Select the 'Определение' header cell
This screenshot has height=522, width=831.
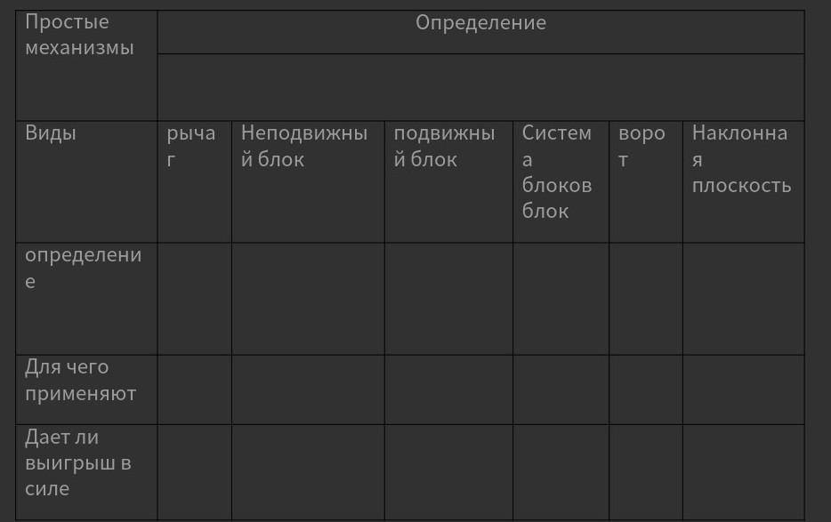pos(480,32)
